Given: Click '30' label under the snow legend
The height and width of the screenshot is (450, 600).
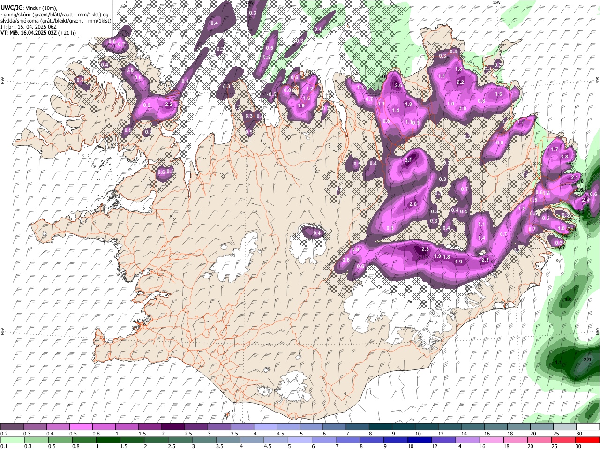Looking at the screenshot, I should 579,434.
